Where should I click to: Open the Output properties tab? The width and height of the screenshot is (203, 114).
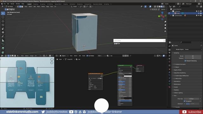(x=169, y=53)
